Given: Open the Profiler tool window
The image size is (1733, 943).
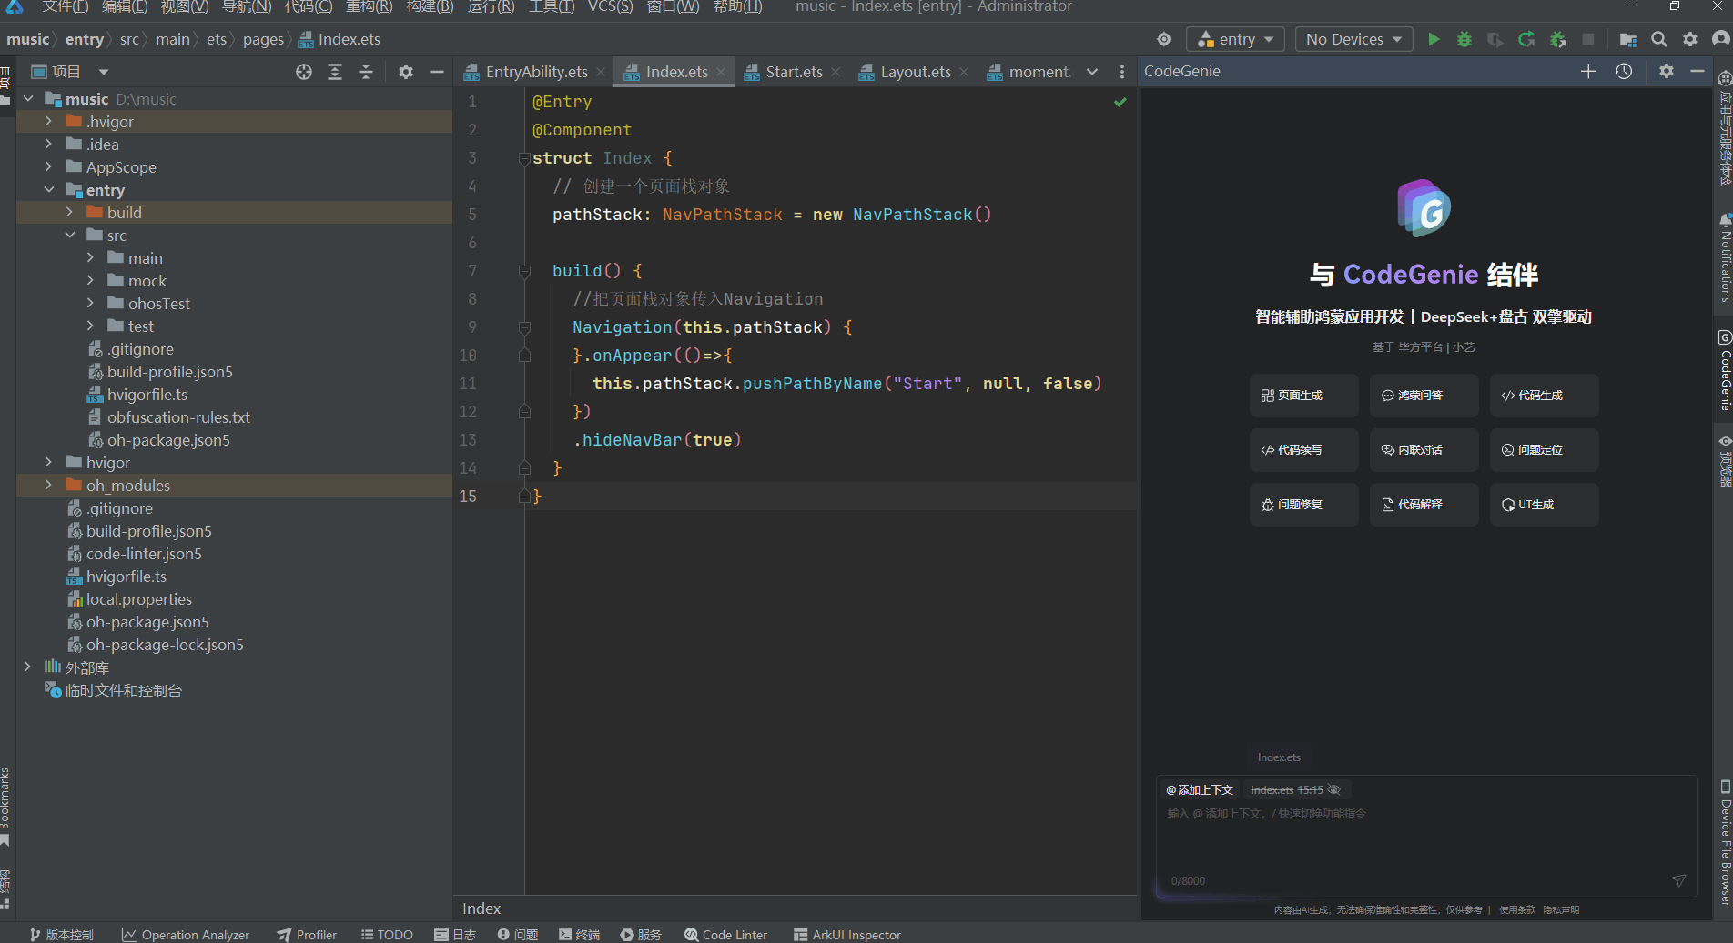Looking at the screenshot, I should tap(307, 934).
